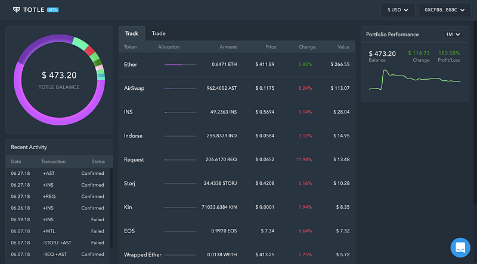Click the Portfolio Performance panel title
477x264 pixels.
pyautogui.click(x=392, y=34)
